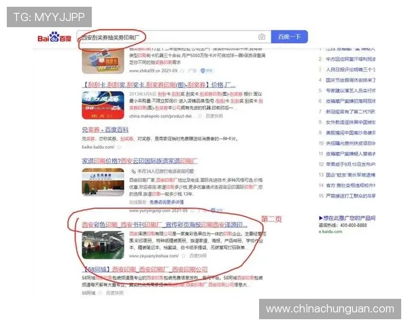
Task: Open the red and blue card thumbnail of makepolo result
Action: pos(103,105)
